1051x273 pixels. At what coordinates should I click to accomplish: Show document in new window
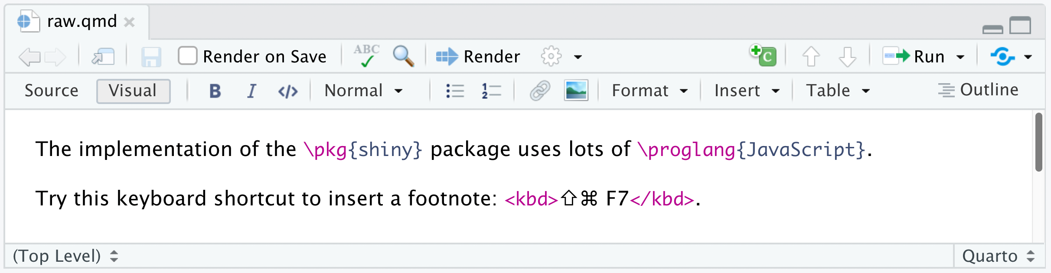pos(103,57)
